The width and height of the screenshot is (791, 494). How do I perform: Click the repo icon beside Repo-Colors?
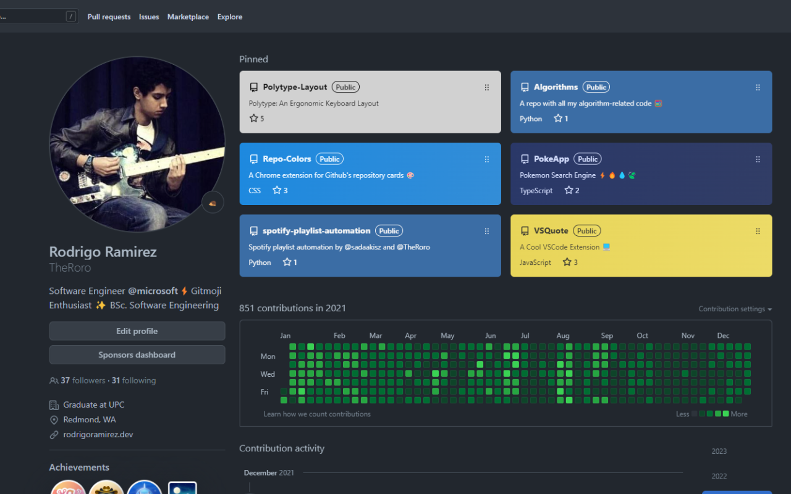click(253, 159)
